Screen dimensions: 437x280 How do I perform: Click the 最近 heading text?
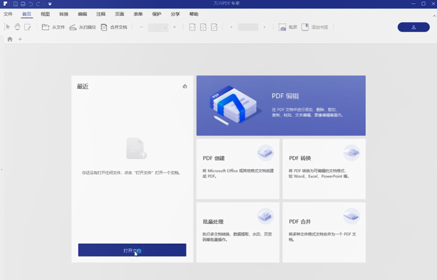coord(83,86)
